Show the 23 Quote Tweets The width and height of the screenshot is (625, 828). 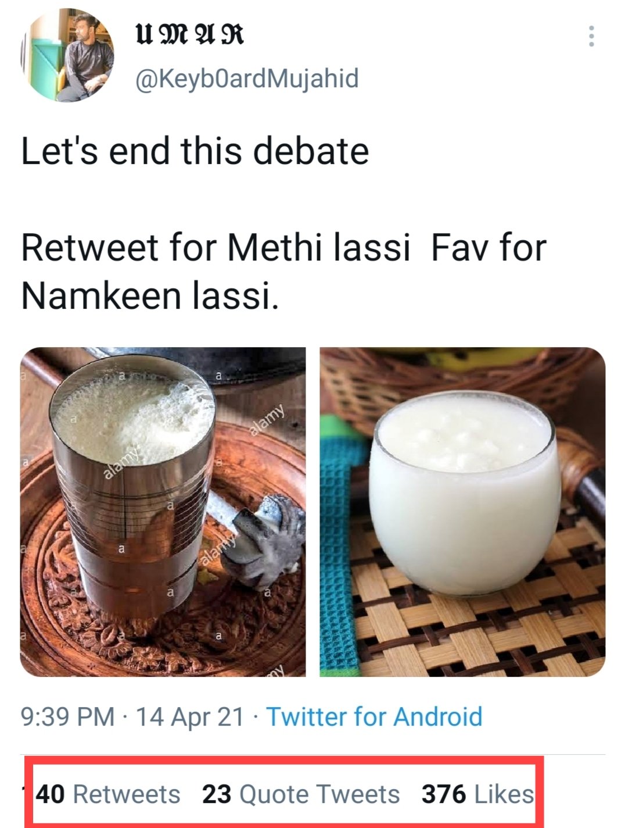(301, 794)
